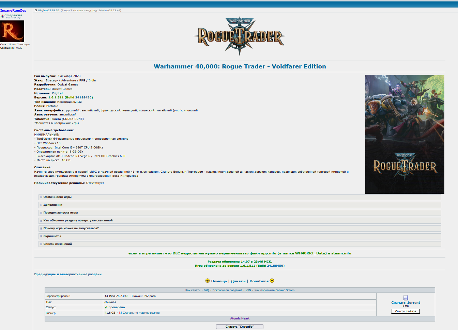Click the post page icon beside the date
This screenshot has width=458, height=330.
tap(36, 10)
